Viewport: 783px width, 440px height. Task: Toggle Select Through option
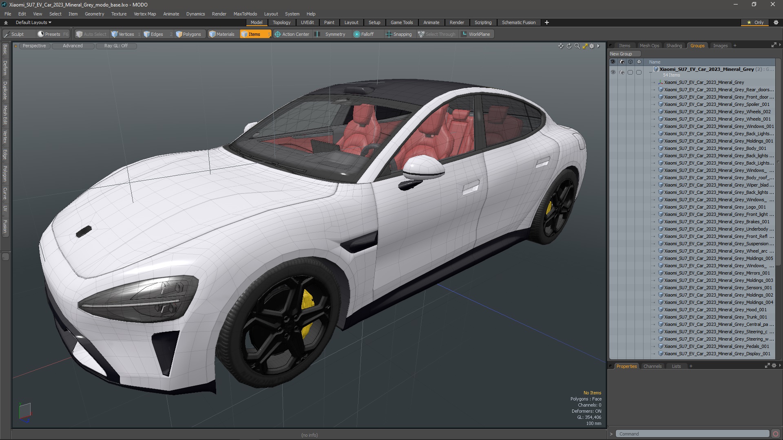click(x=437, y=34)
